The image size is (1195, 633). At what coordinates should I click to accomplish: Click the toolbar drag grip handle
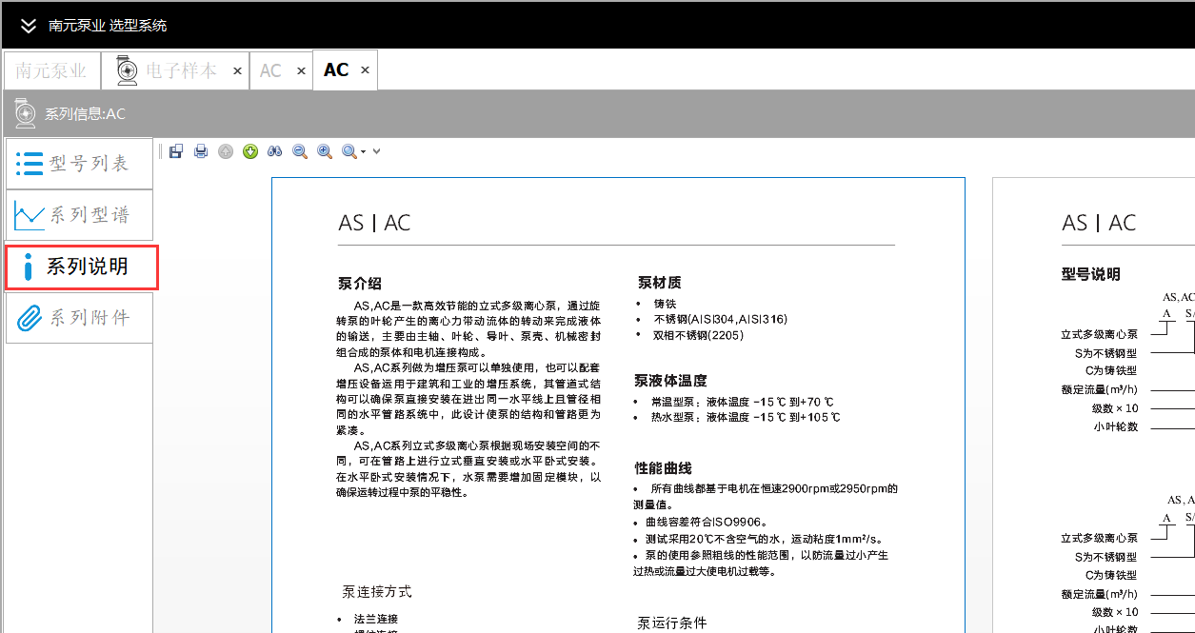click(x=162, y=151)
